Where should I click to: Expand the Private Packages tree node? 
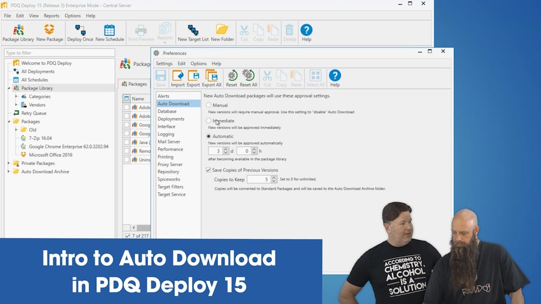[x=9, y=163]
